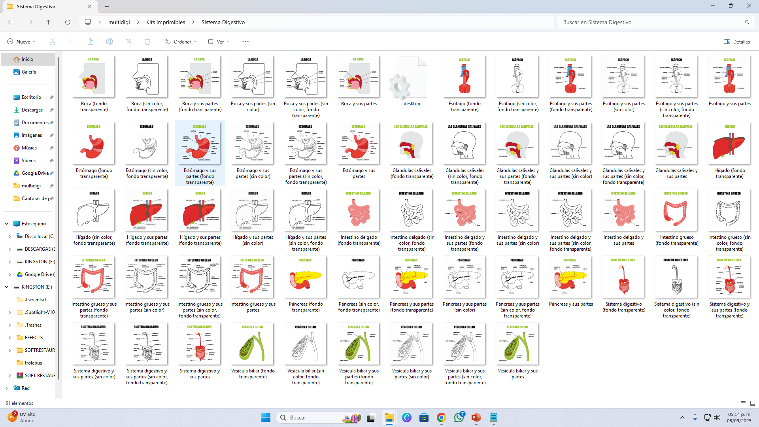Open WhatsApp from the taskbar
Viewport: 759px width, 427px height.
[x=459, y=418]
